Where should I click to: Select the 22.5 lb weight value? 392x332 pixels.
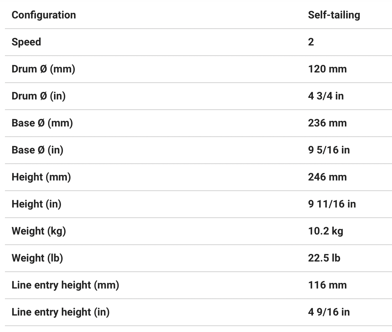(x=324, y=258)
